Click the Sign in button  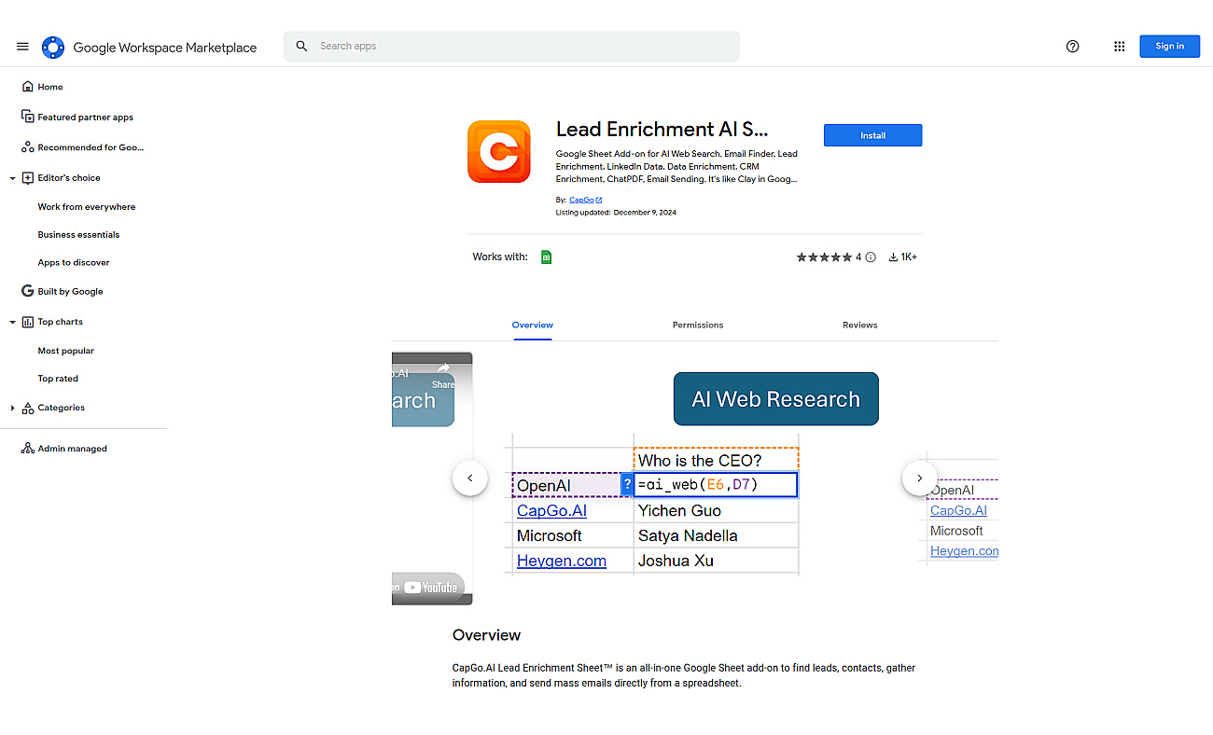tap(1169, 46)
